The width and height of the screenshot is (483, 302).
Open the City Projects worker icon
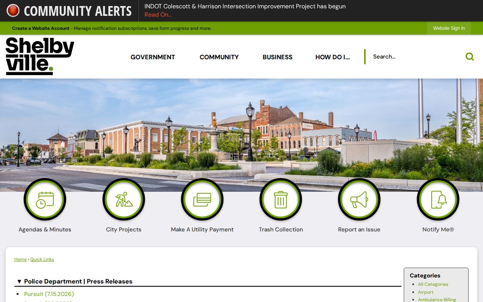pos(124,200)
